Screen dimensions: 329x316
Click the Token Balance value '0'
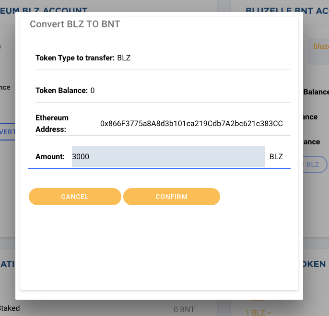(93, 91)
